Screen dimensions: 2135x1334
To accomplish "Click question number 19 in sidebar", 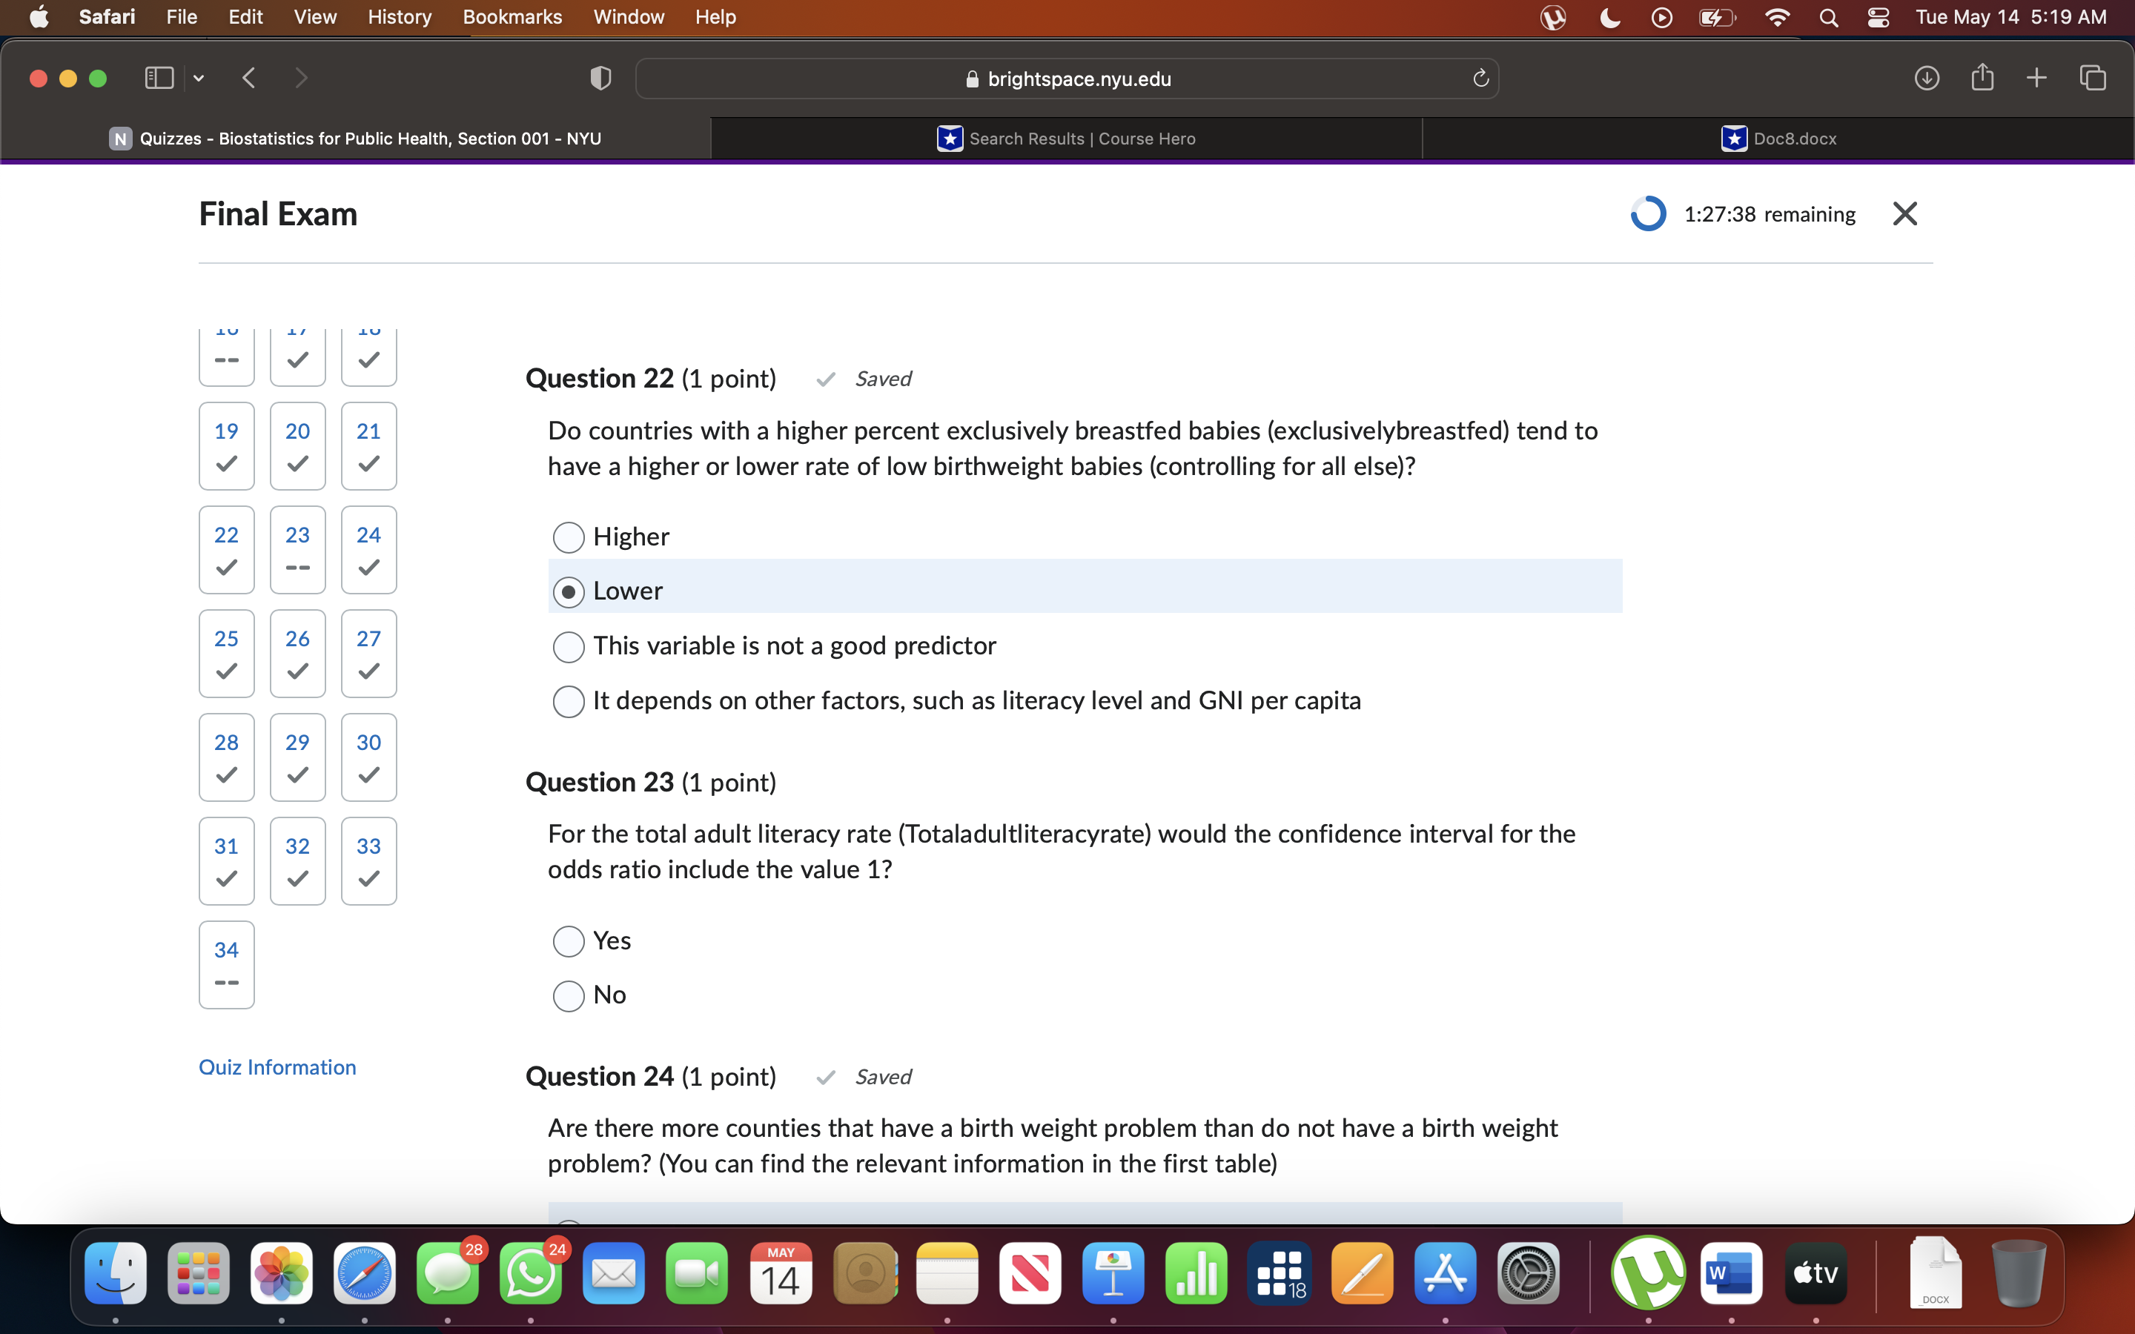I will tap(228, 445).
